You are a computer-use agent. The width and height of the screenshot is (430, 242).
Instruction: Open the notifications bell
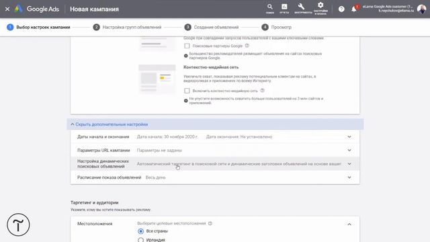click(354, 9)
